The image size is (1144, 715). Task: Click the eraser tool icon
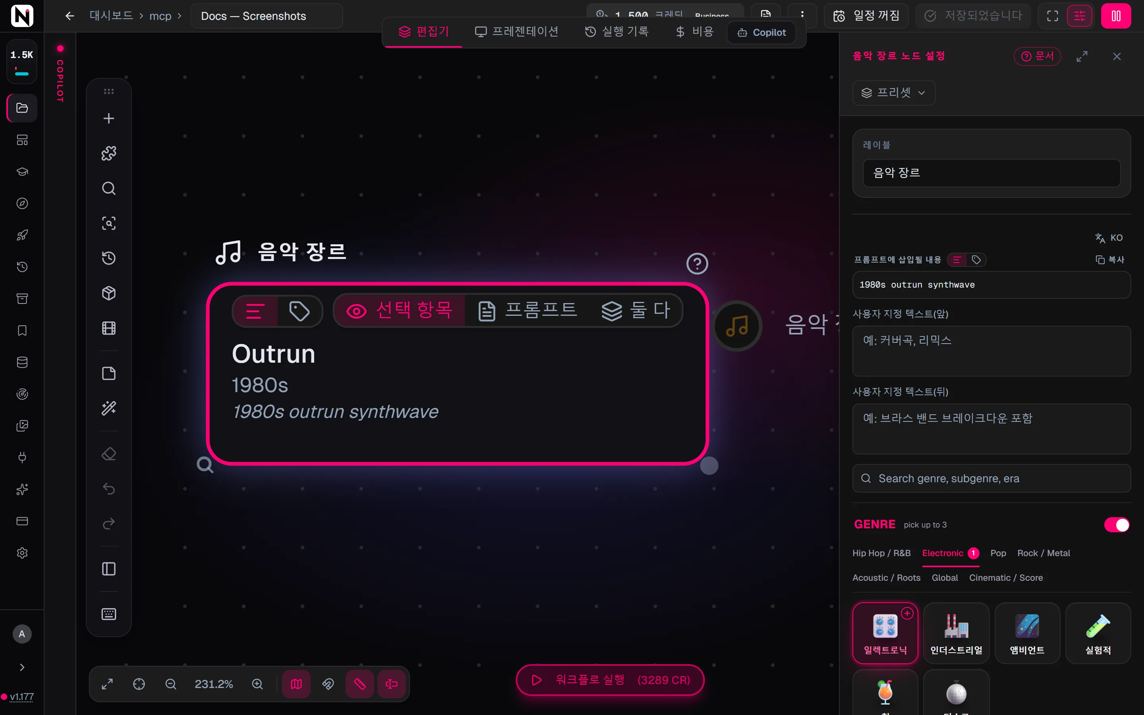click(109, 454)
